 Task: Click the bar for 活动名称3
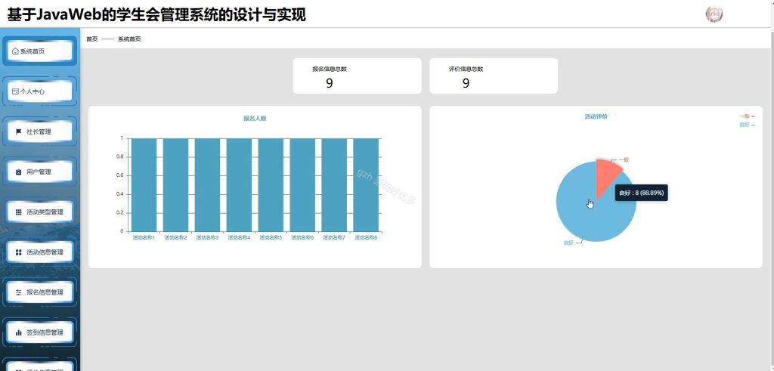click(207, 184)
